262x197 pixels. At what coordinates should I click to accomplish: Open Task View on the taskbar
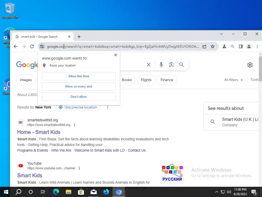pos(43,192)
